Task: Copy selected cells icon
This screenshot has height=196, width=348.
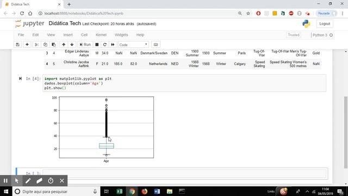Action: [45, 45]
